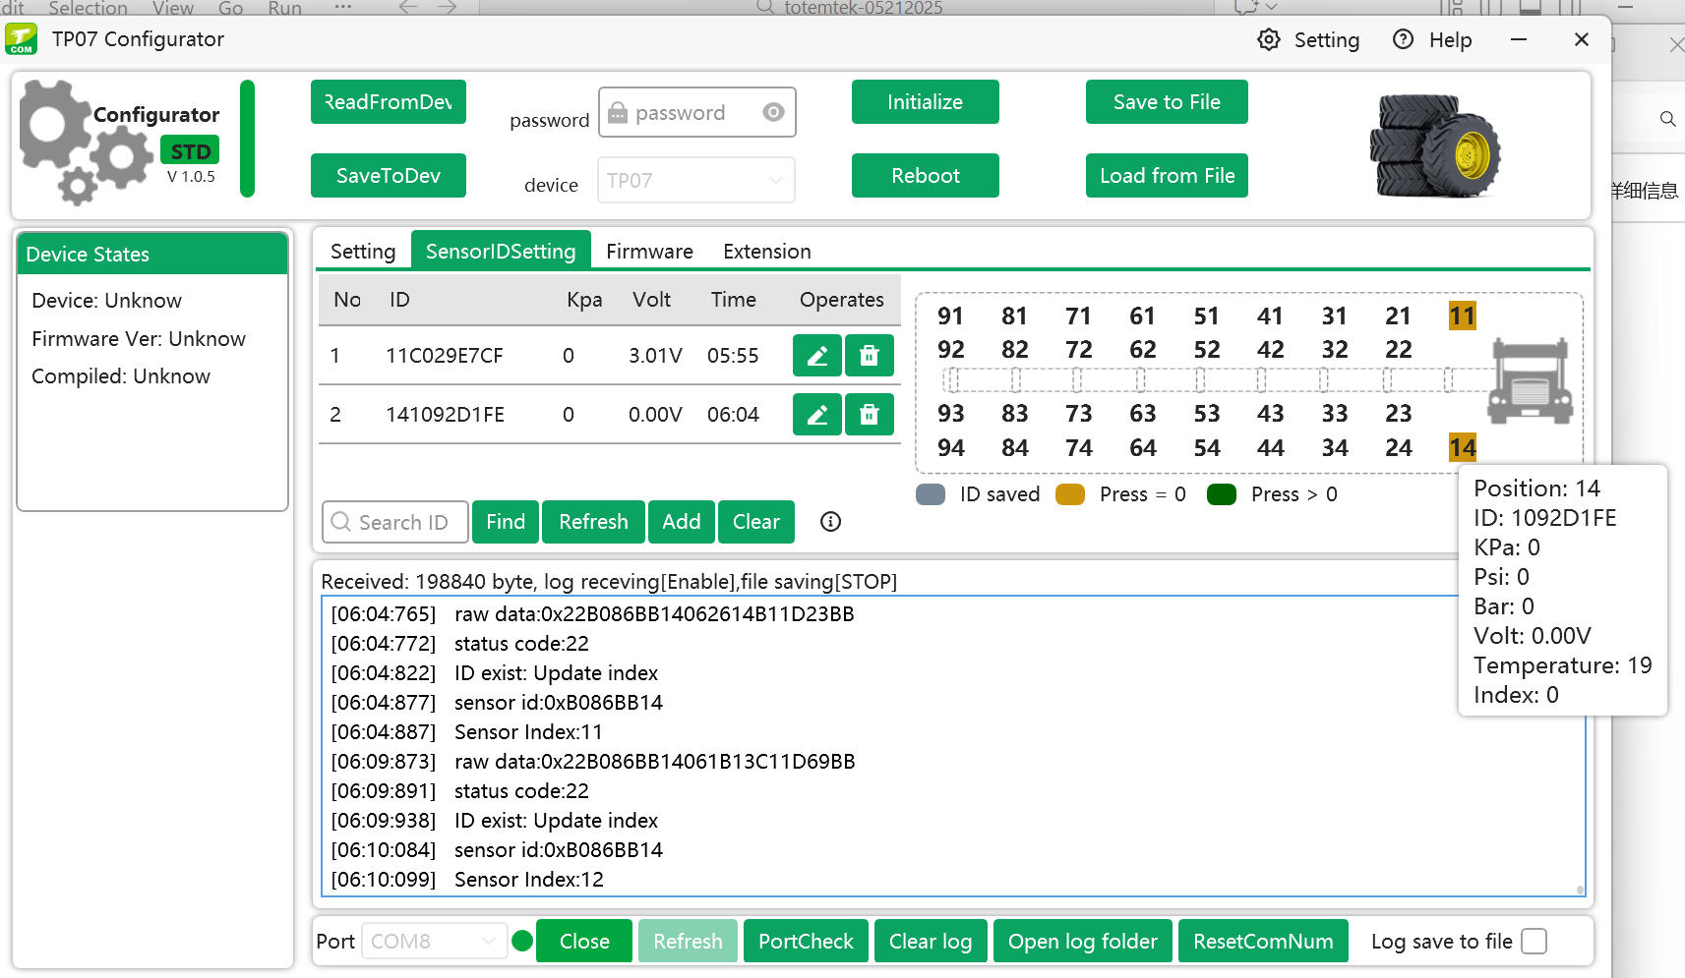
Task: Open the device dropdown showing TP07
Action: coord(695,180)
